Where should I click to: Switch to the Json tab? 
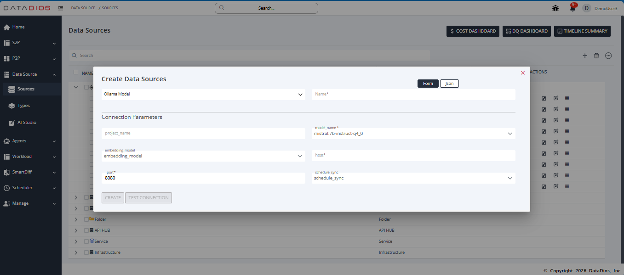tap(449, 84)
